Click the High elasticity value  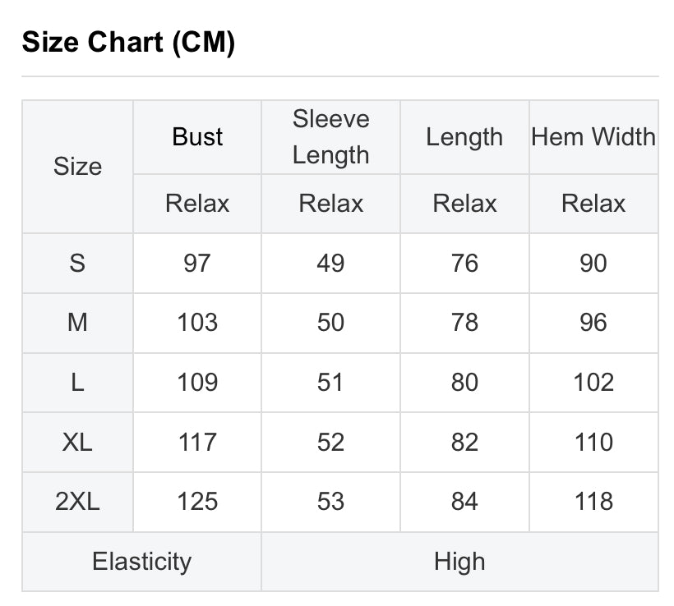(459, 562)
